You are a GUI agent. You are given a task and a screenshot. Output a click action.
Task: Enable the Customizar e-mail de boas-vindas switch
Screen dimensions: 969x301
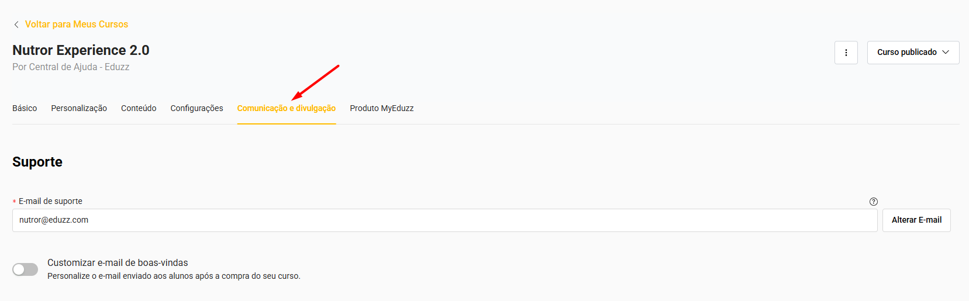25,269
